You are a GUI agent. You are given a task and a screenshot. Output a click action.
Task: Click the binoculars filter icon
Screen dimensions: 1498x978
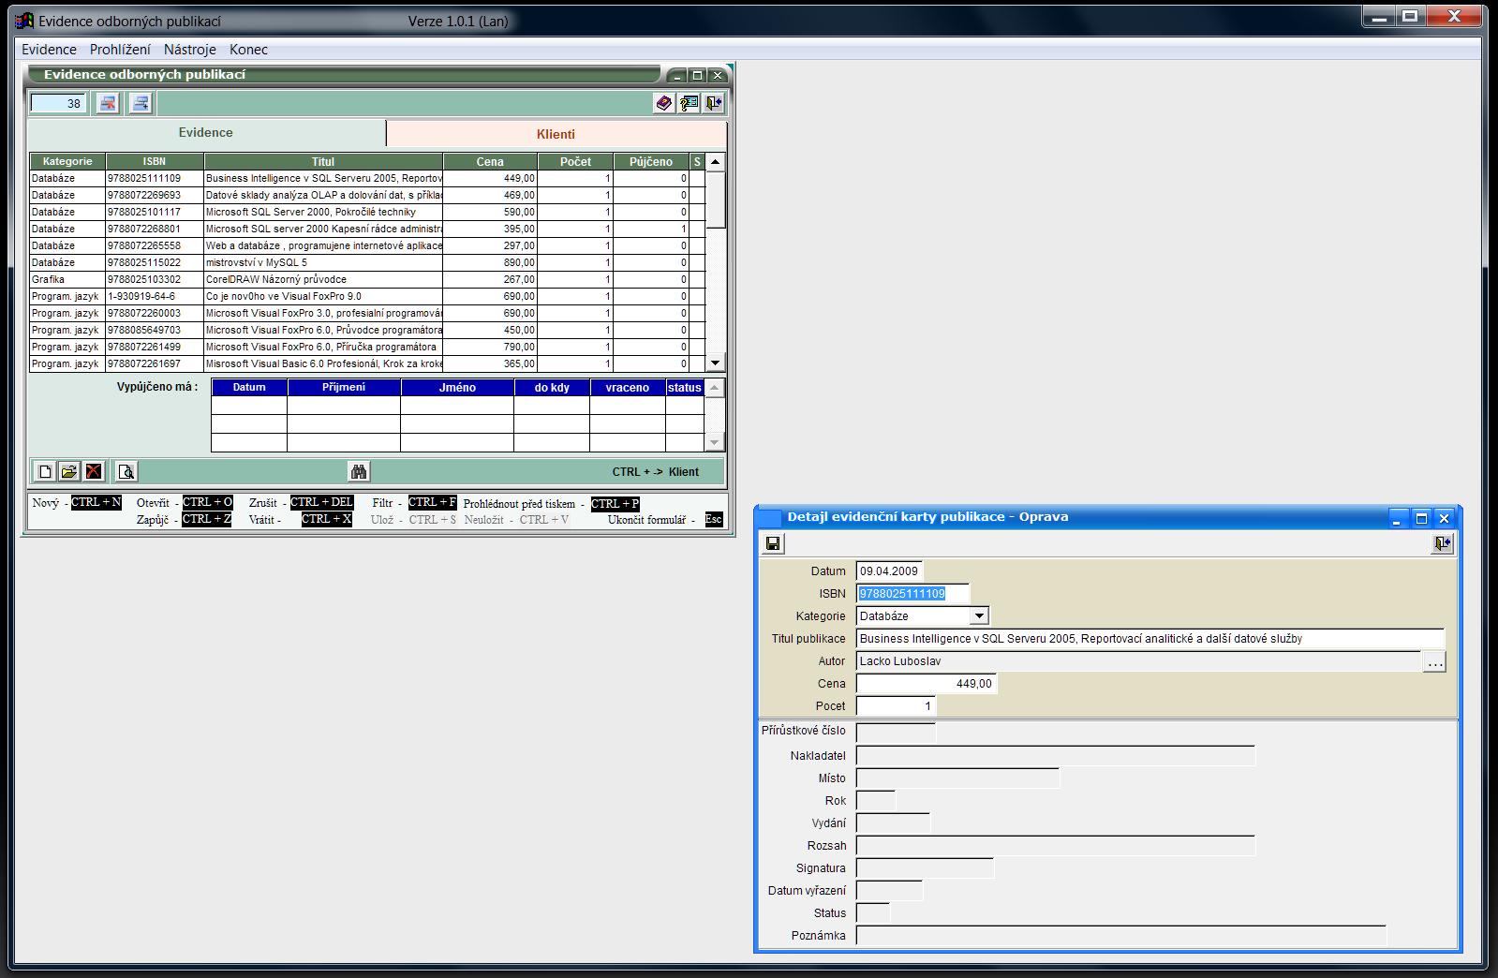coord(359,471)
